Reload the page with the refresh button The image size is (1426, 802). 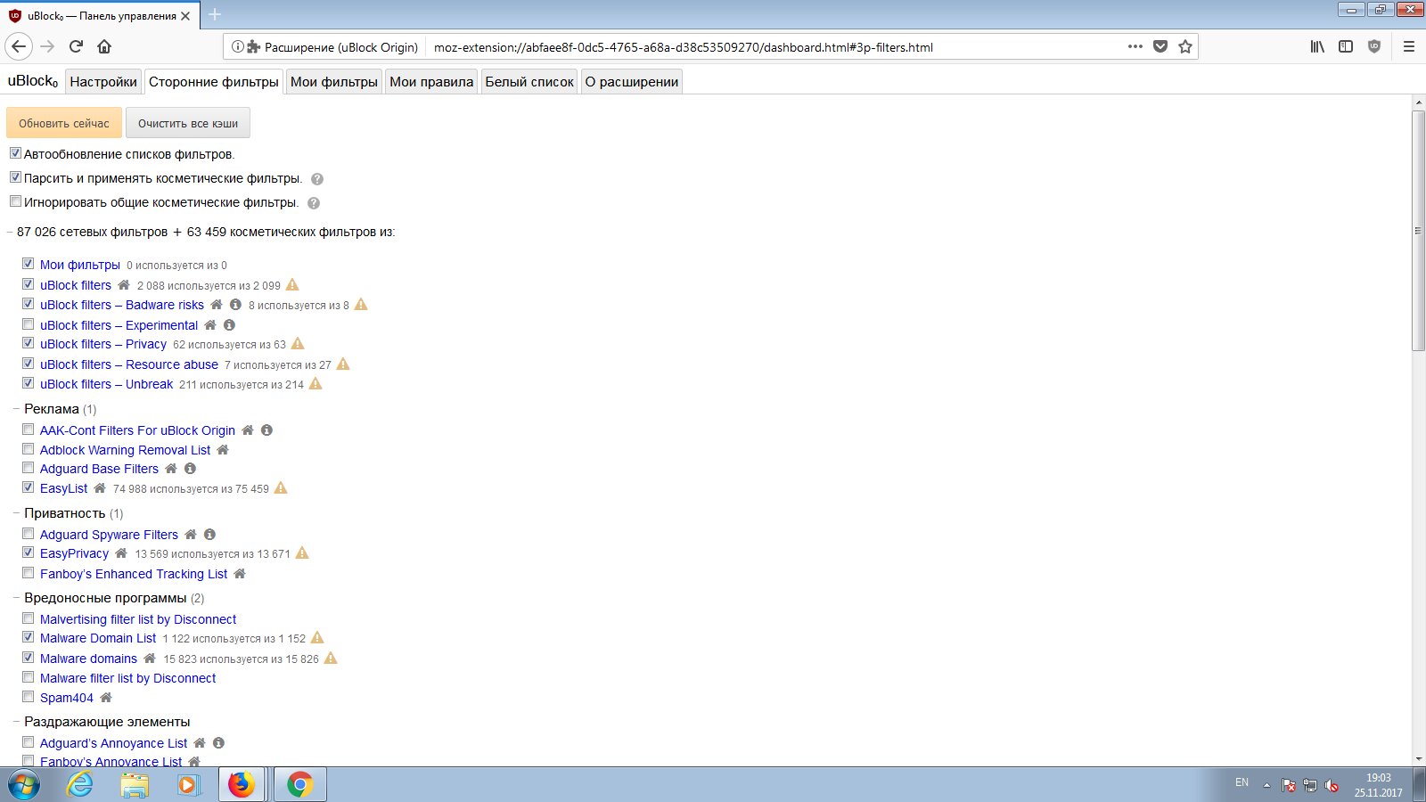(x=76, y=46)
